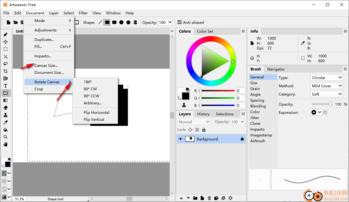Choose the custom flower shape
The image size is (349, 202).
pos(135,23)
